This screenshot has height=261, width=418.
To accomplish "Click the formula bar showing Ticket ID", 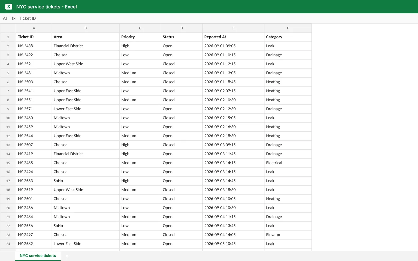I will pyautogui.click(x=28, y=18).
